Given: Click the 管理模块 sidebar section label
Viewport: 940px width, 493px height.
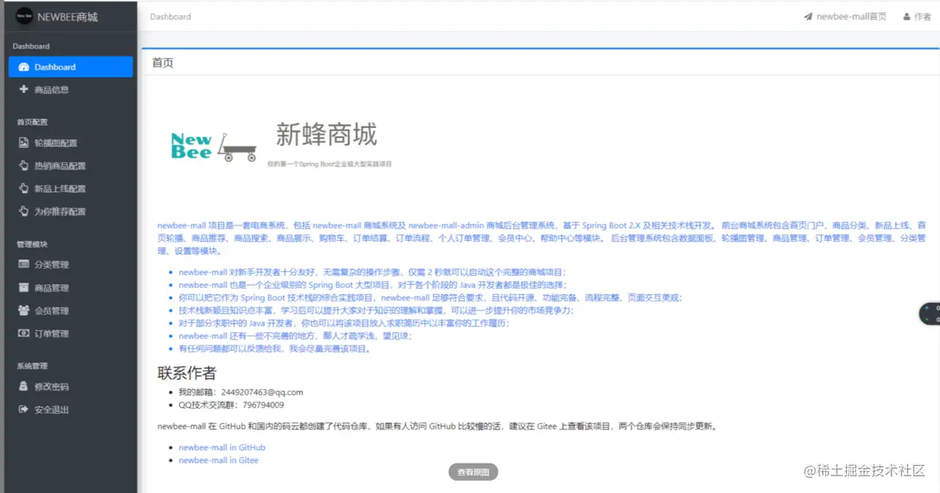Looking at the screenshot, I should pos(32,245).
